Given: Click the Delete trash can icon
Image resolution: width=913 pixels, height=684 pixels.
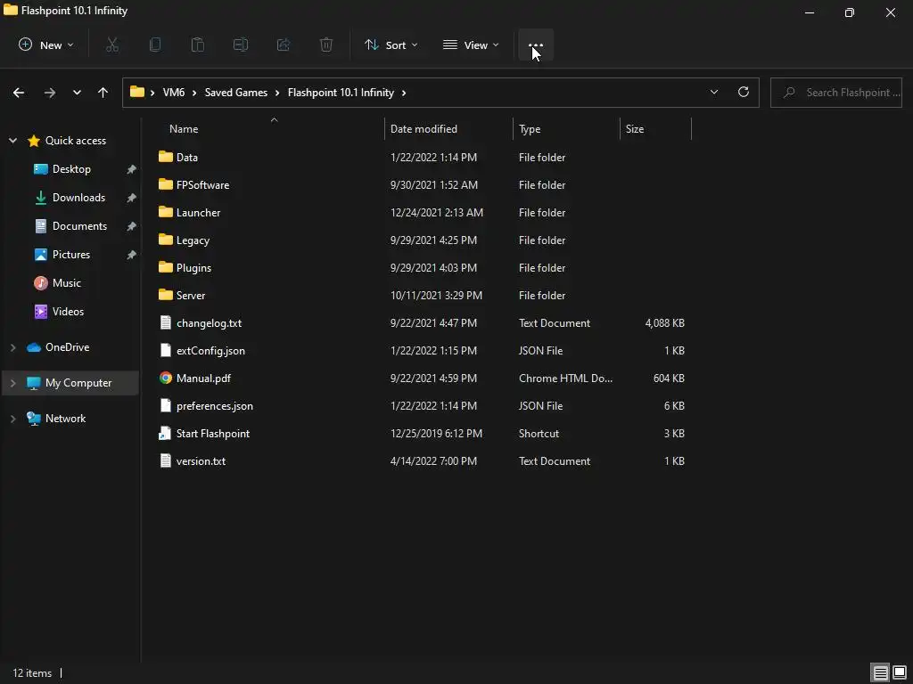Looking at the screenshot, I should click(x=326, y=45).
